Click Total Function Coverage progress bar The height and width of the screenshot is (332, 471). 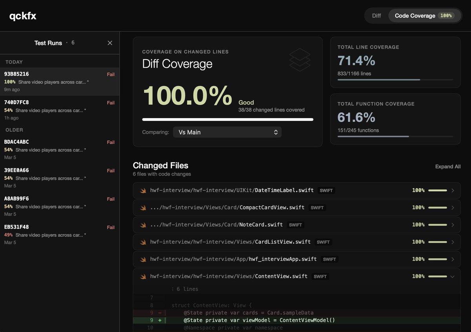tap(395, 137)
